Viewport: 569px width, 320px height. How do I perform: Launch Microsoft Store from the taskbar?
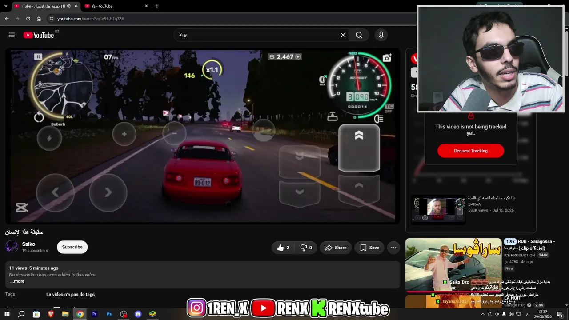(x=36, y=314)
